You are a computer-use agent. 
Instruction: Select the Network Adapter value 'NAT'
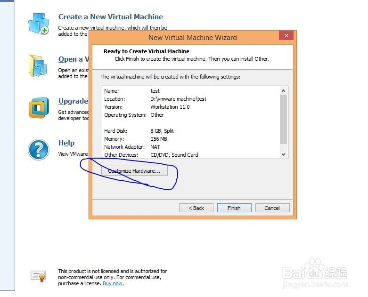pyautogui.click(x=155, y=147)
